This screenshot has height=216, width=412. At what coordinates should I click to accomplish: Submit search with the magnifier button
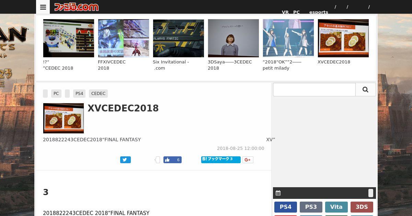[366, 89]
